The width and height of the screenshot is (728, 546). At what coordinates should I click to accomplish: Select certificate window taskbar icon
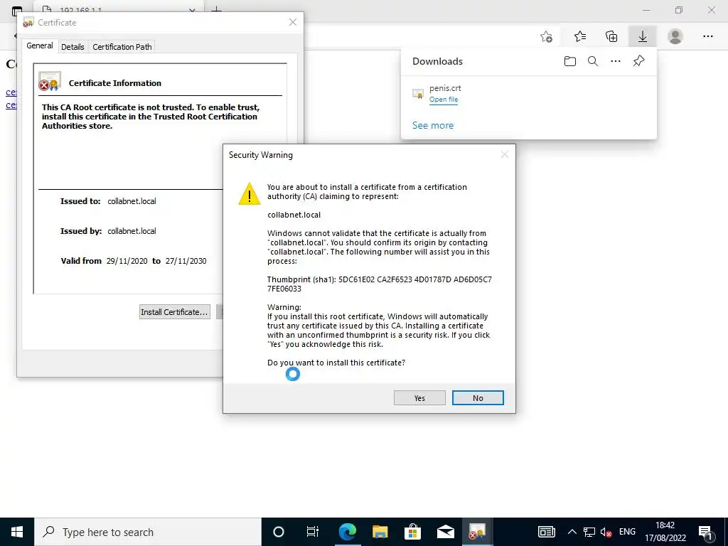point(477,532)
